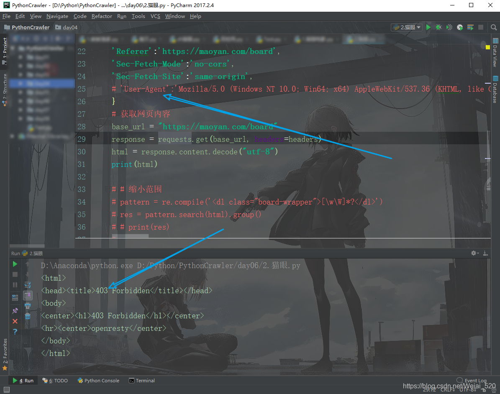Viewport: 500px width, 394px height.
Task: Clear console output with trash icon
Action: [28, 316]
